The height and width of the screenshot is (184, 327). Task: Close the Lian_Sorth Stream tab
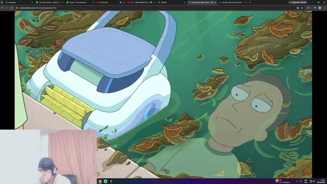[x=63, y=2]
